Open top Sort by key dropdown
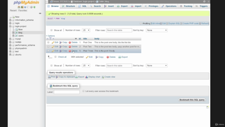This screenshot has width=225, height=127. click(x=157, y=30)
